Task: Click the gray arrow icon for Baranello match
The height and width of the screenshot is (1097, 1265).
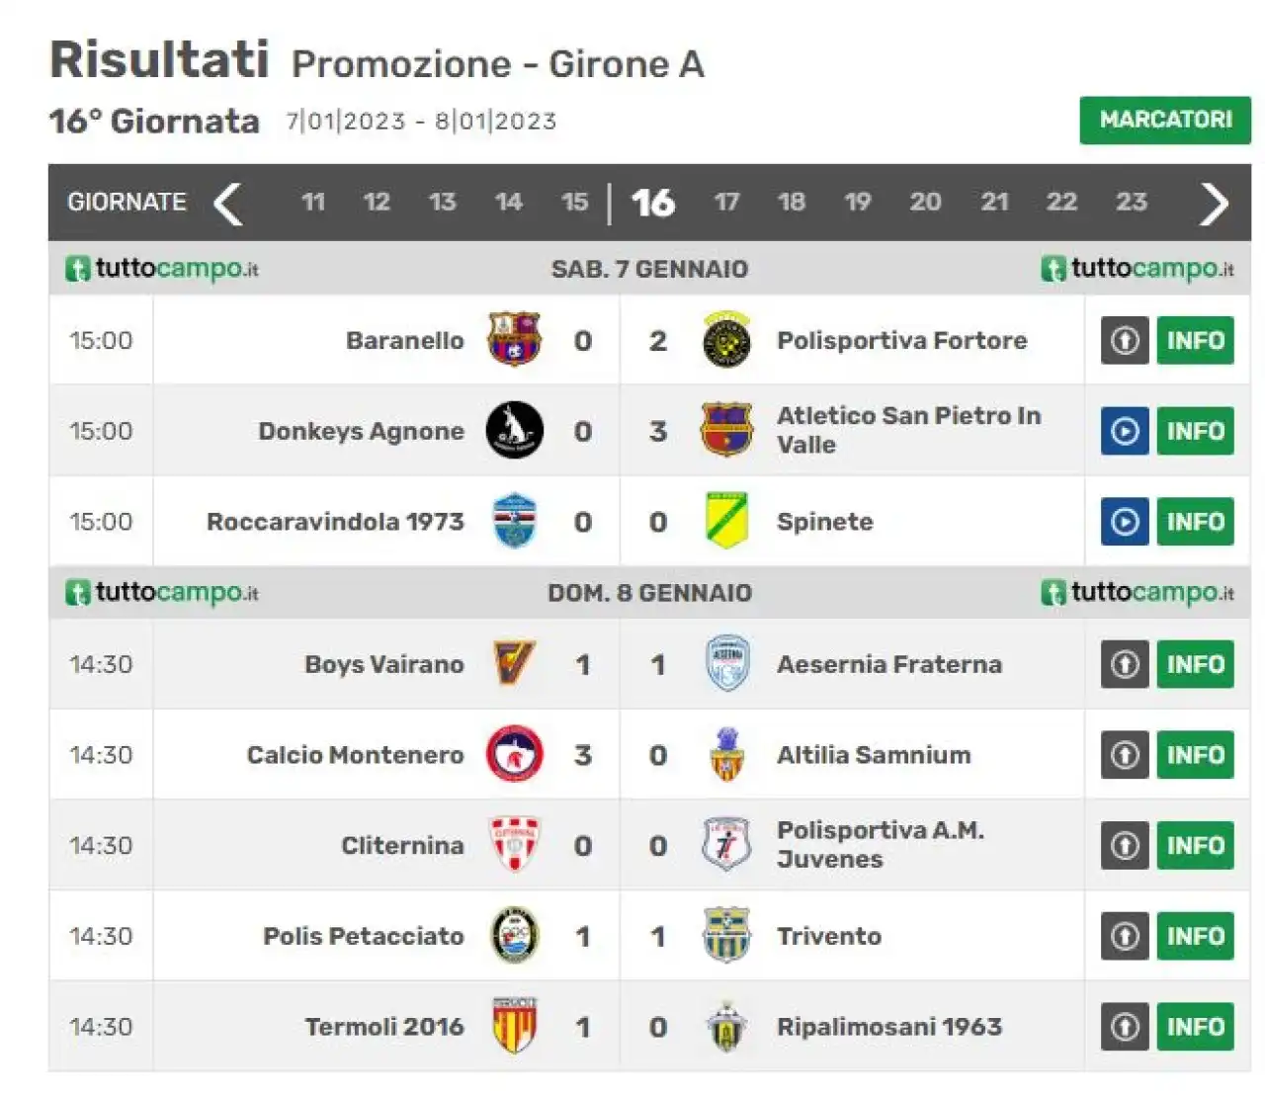Action: [1125, 340]
